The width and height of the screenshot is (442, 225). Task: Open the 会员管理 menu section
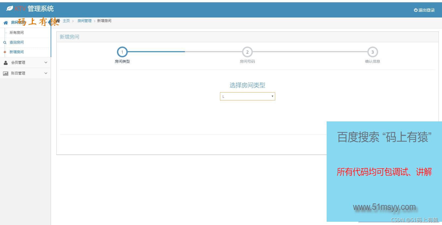(x=25, y=62)
